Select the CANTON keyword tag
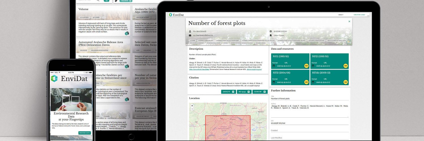This screenshot has height=141, width=424. [225, 43]
